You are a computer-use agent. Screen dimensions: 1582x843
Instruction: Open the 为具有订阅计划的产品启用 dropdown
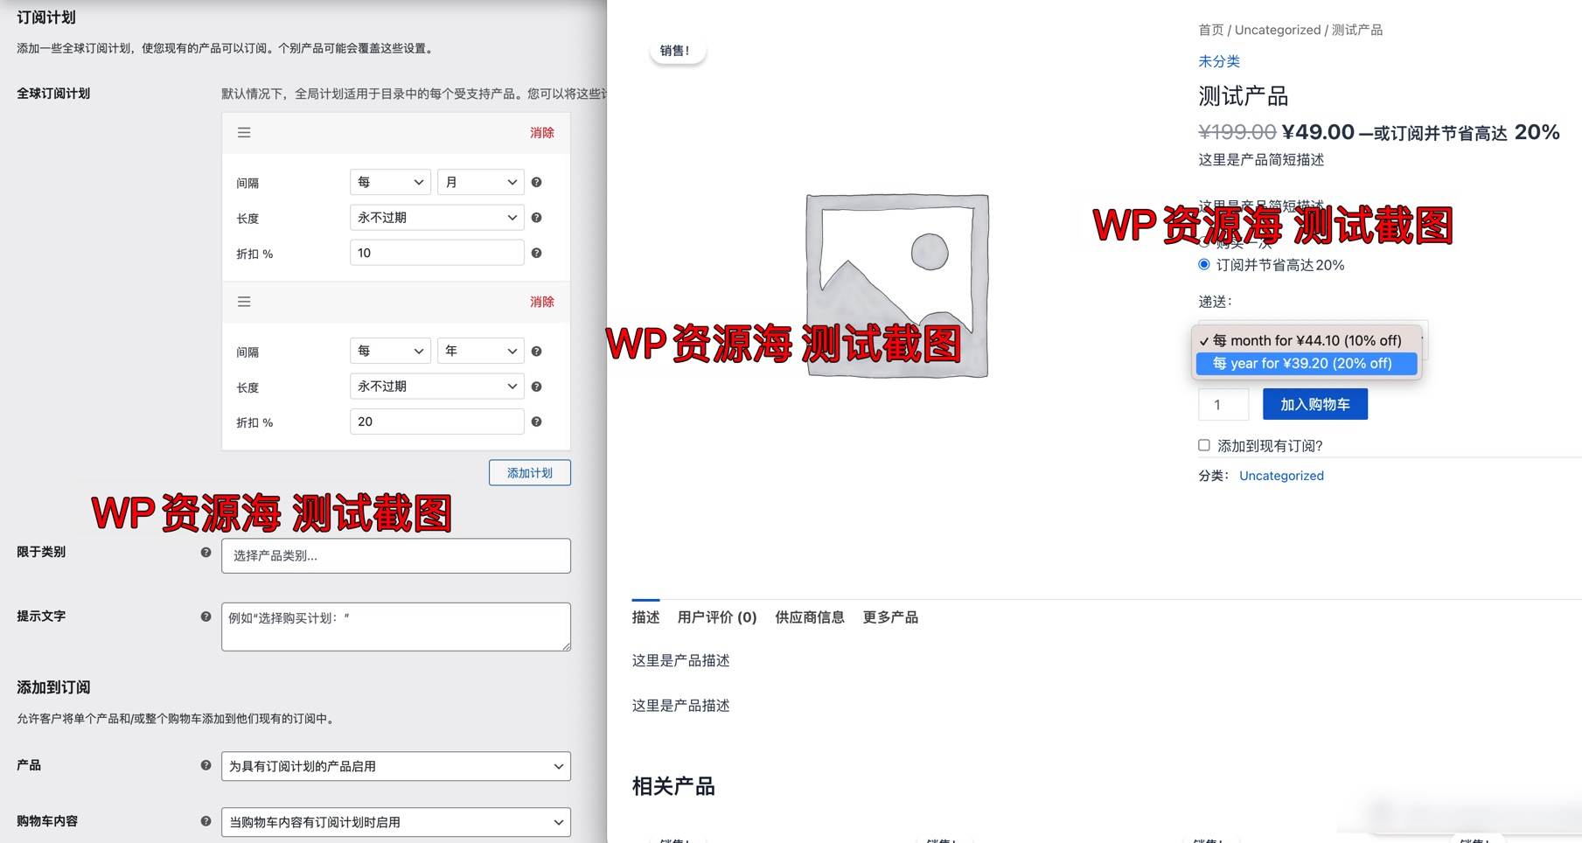396,766
